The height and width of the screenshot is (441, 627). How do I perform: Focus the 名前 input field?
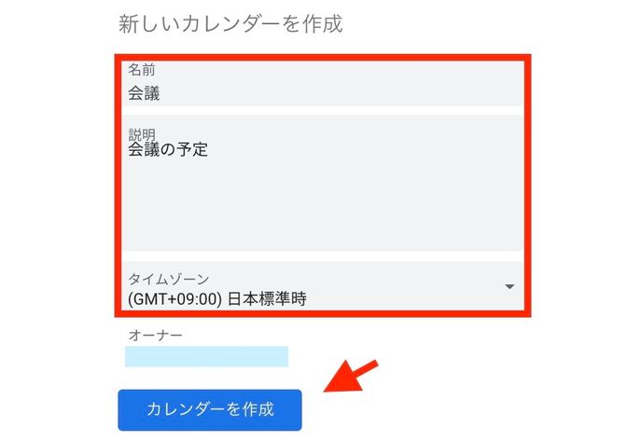coord(323,84)
